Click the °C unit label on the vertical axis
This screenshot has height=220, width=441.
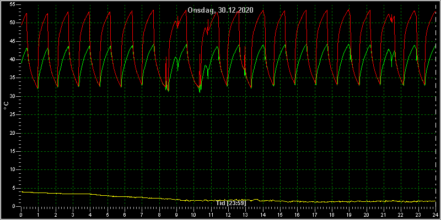(x=7, y=106)
